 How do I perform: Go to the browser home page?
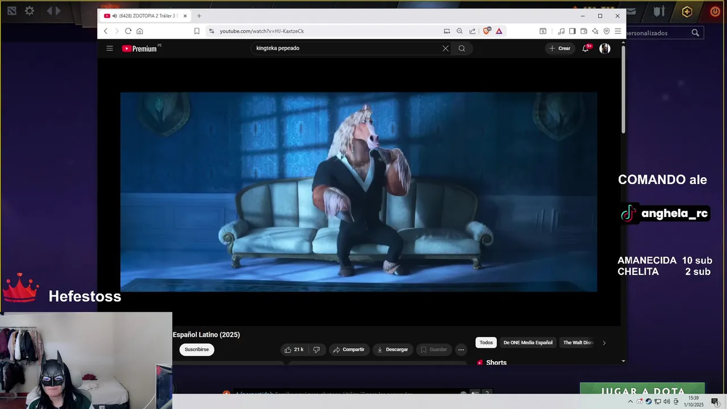140,31
